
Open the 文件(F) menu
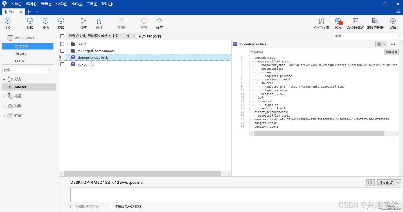coord(17,4)
